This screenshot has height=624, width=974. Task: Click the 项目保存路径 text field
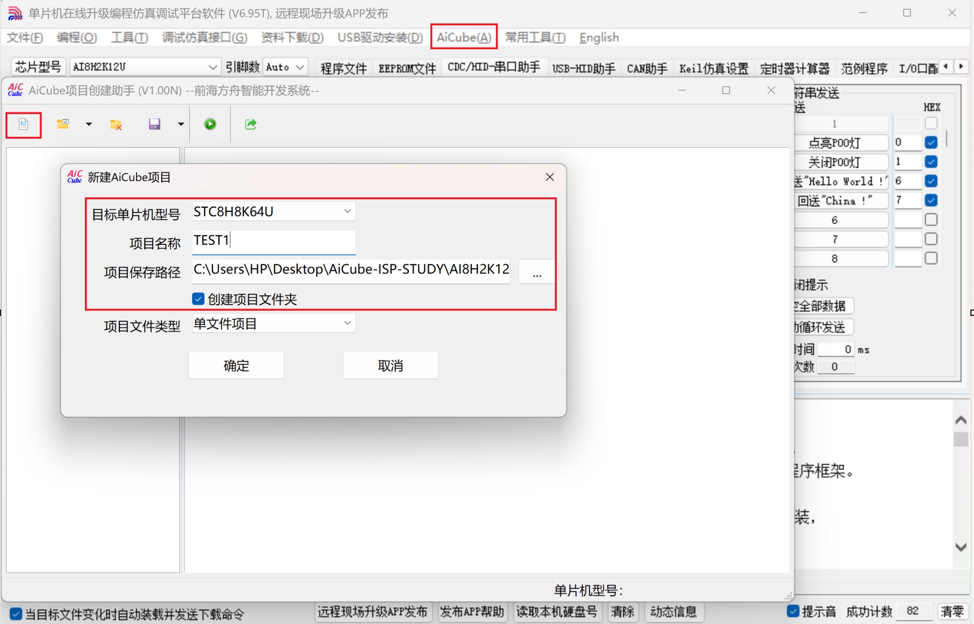351,271
